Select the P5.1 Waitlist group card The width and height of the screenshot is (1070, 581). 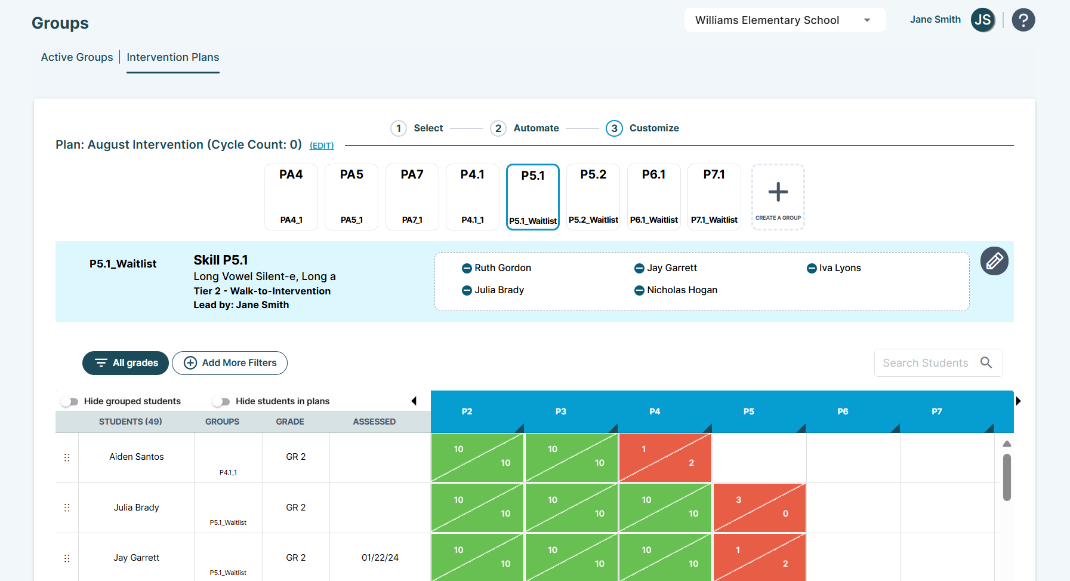point(533,197)
